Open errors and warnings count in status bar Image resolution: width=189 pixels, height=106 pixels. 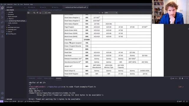pyautogui.click(x=20, y=101)
